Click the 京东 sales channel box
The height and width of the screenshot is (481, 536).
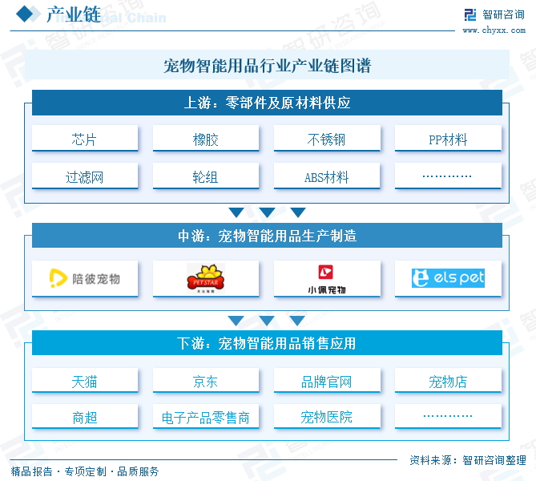point(206,382)
